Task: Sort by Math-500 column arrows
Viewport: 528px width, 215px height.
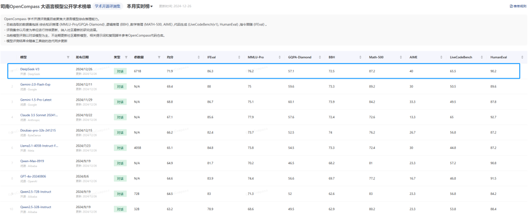Action: tap(401, 57)
